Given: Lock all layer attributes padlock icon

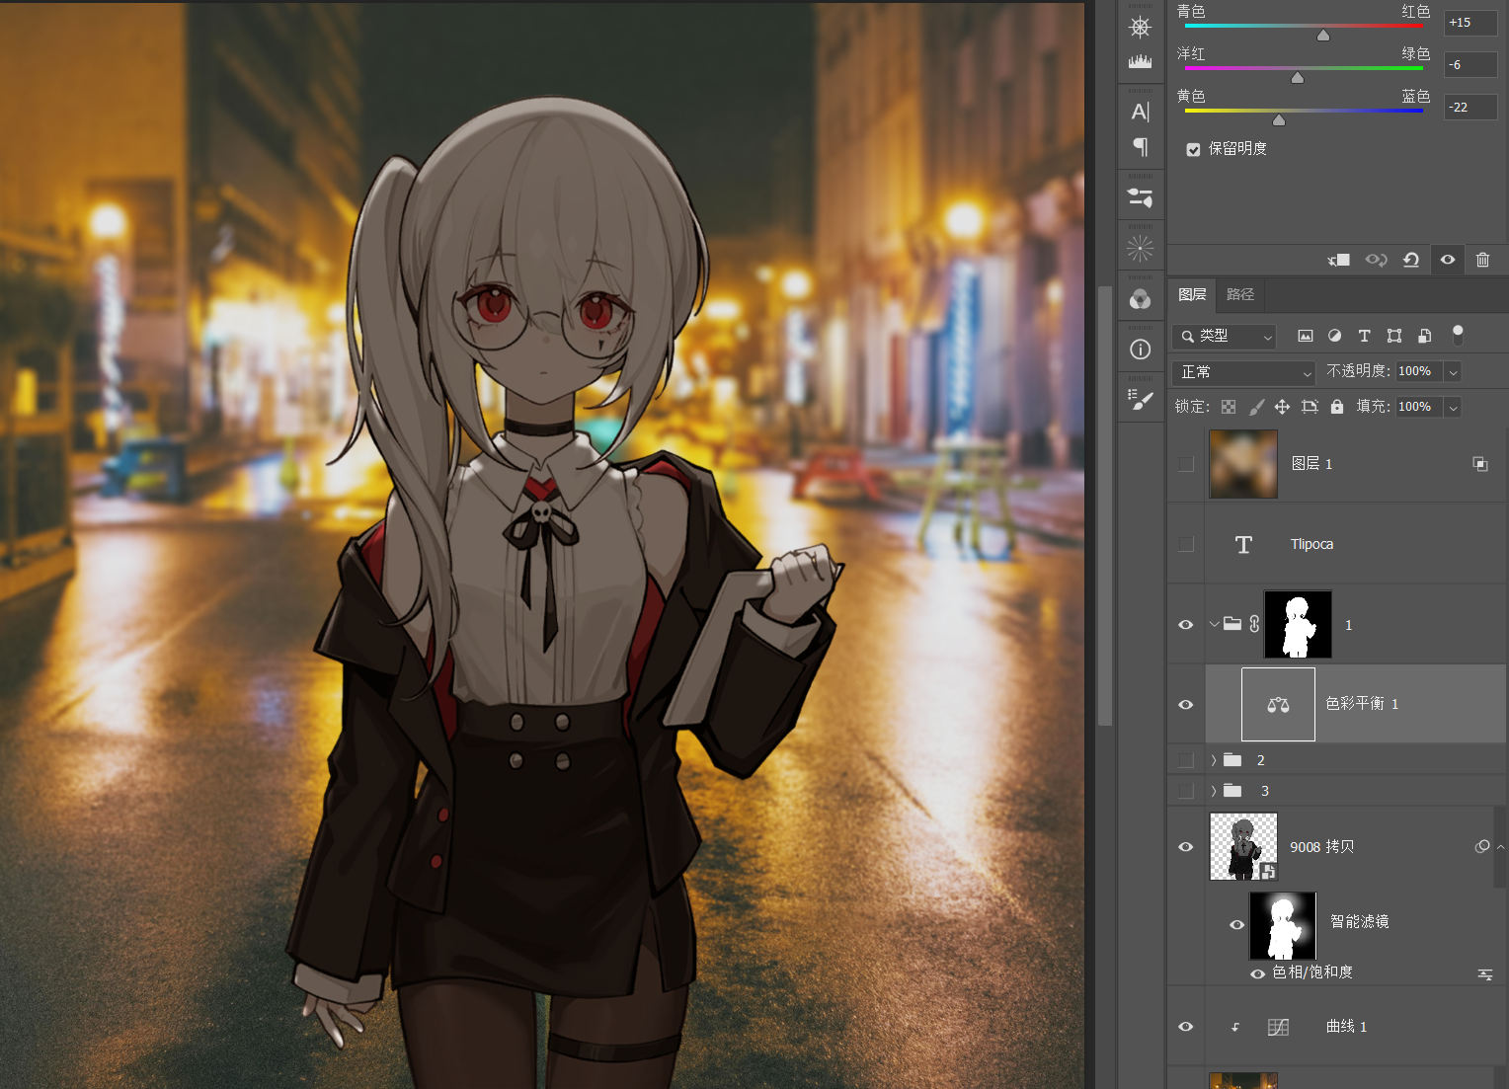Looking at the screenshot, I should coord(1337,407).
